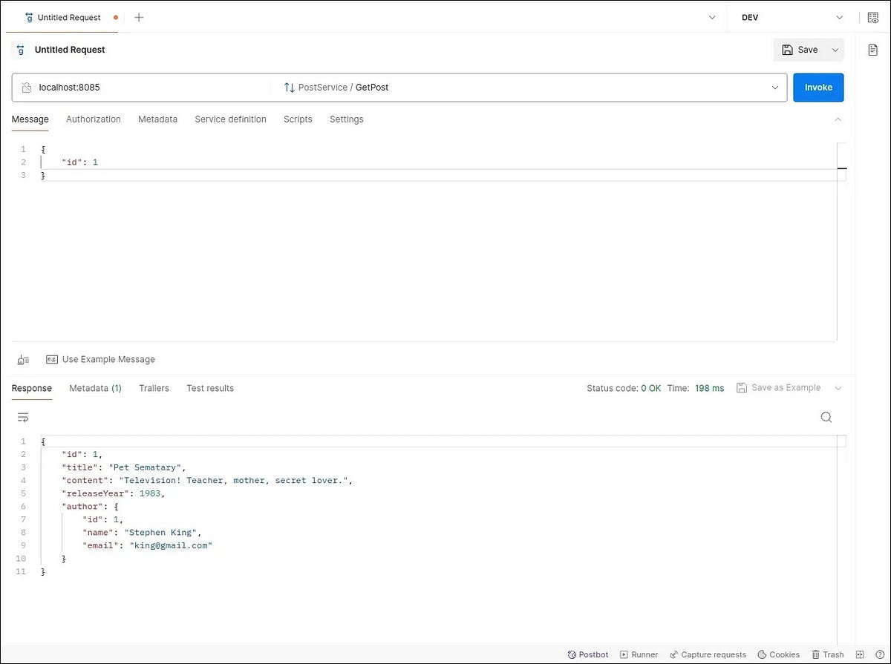Select the Test results tab
This screenshot has height=664, width=891.
[210, 387]
